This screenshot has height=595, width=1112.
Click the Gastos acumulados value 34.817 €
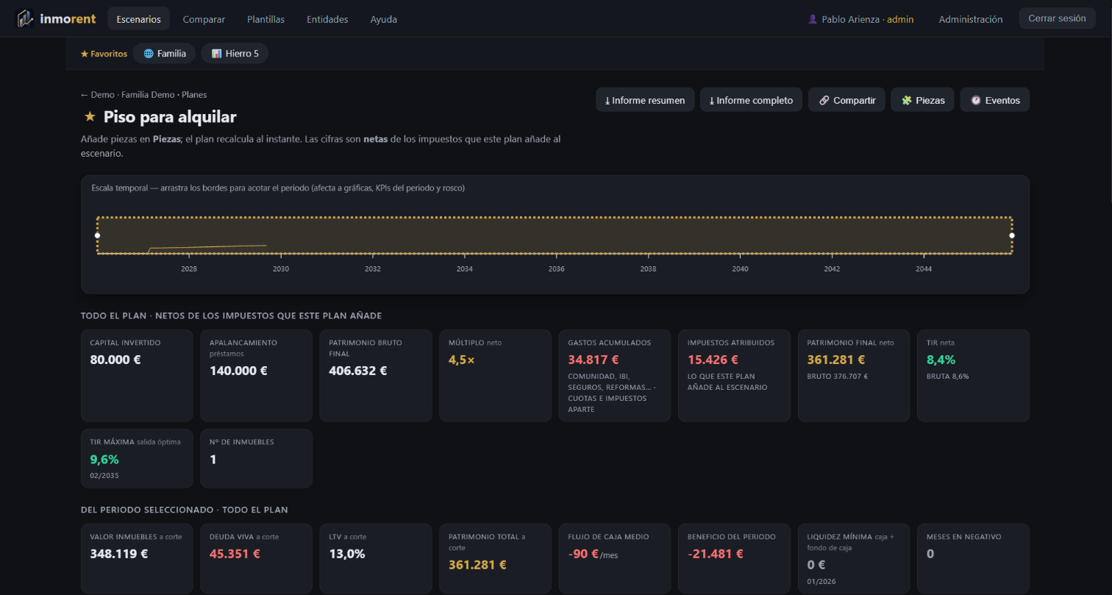point(594,360)
